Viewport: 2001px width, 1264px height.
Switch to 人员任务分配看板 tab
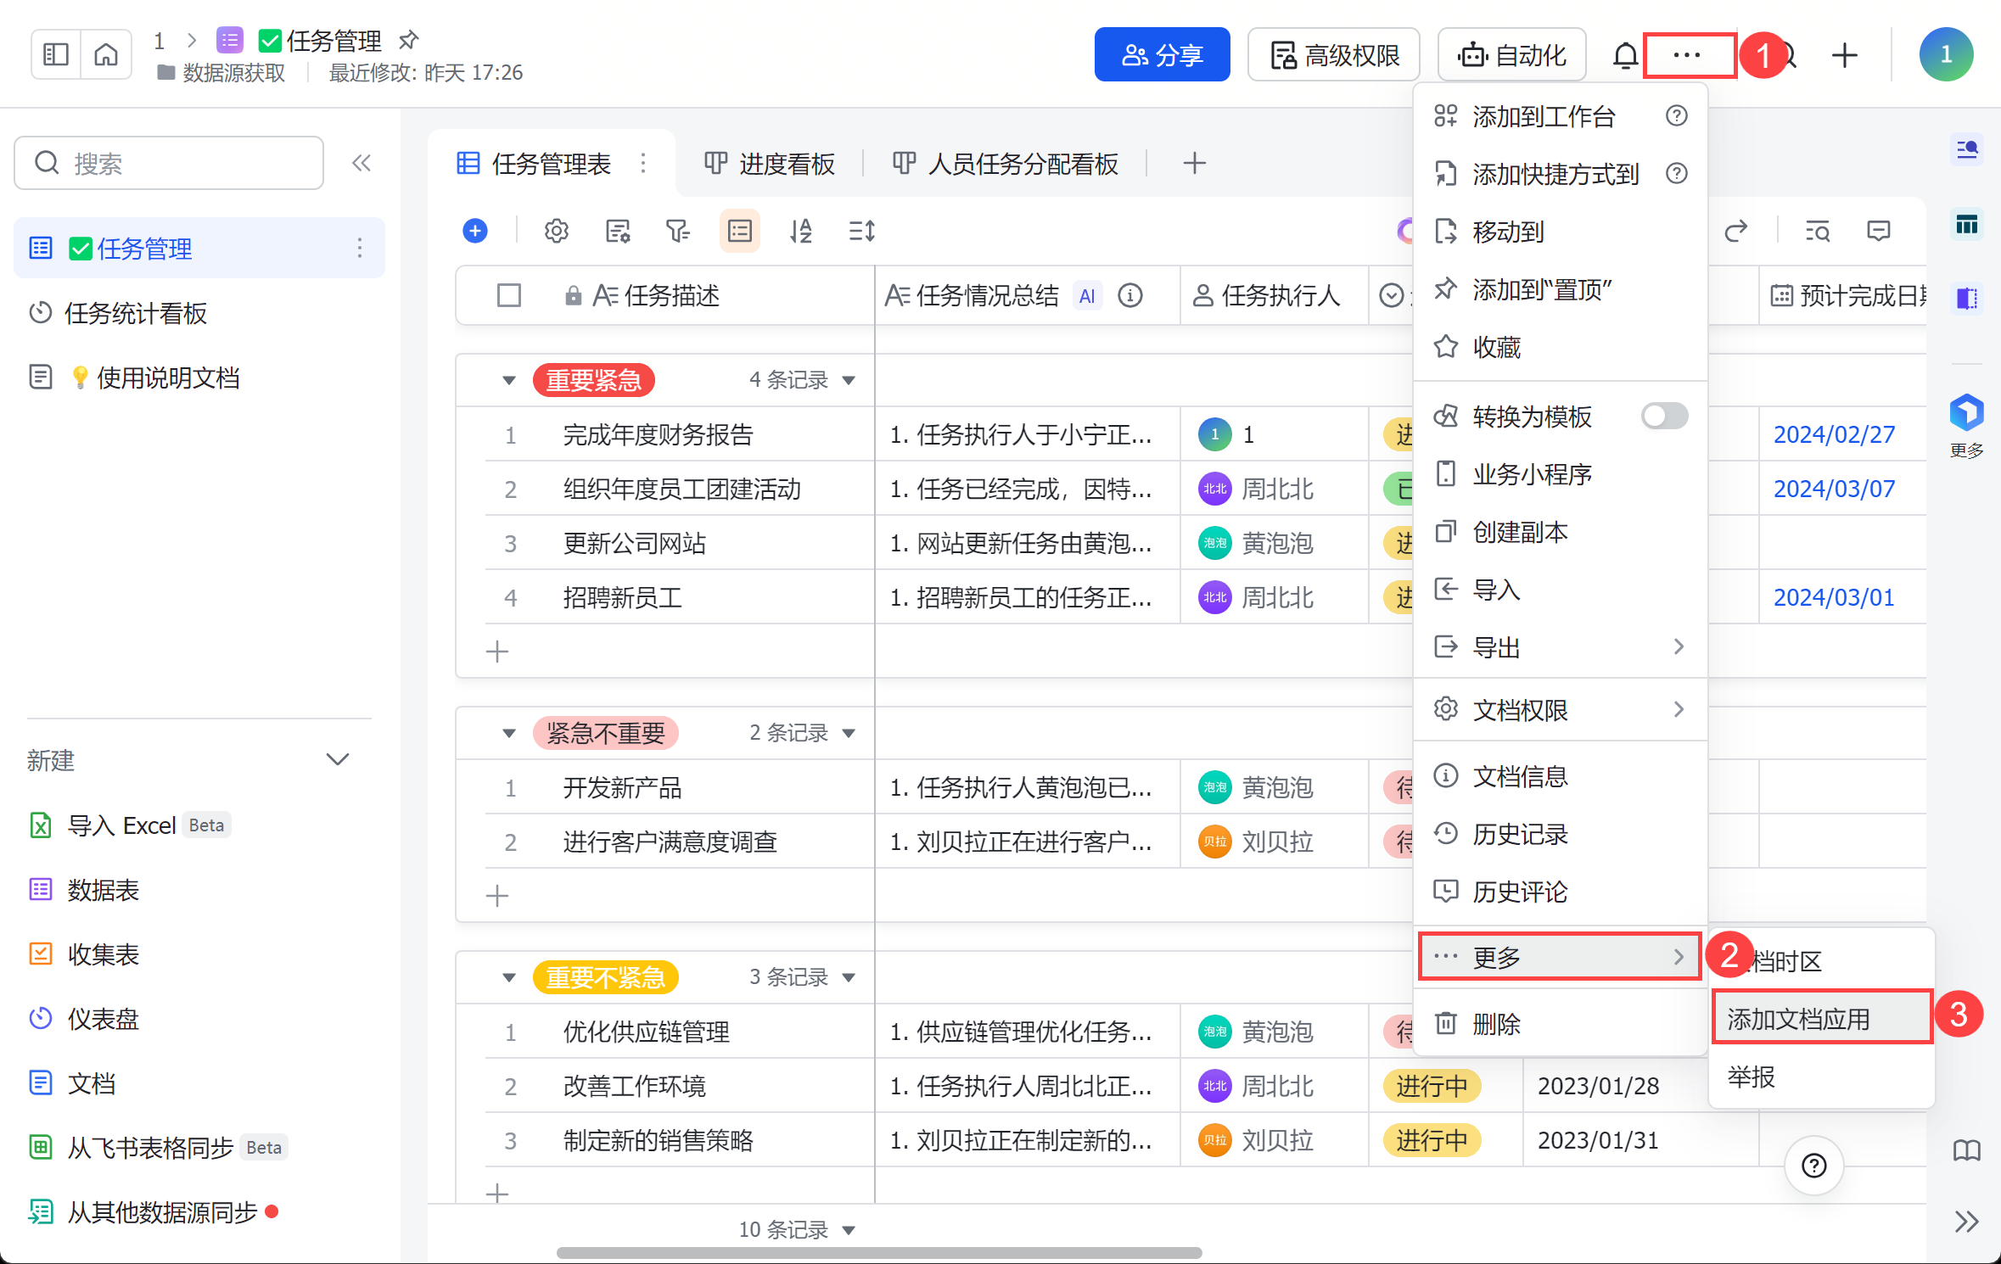point(1006,163)
